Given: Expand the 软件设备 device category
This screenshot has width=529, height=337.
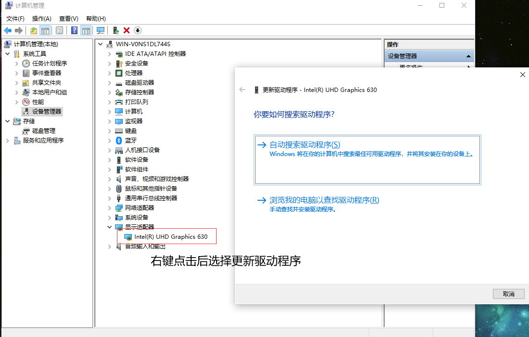Looking at the screenshot, I should [x=109, y=159].
